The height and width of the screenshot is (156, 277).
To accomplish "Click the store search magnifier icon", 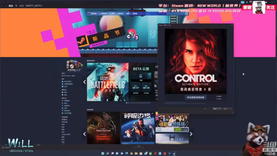I will coord(186,14).
